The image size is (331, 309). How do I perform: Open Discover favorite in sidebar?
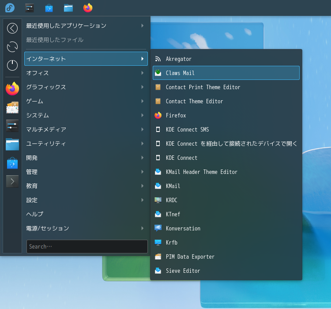click(x=12, y=163)
